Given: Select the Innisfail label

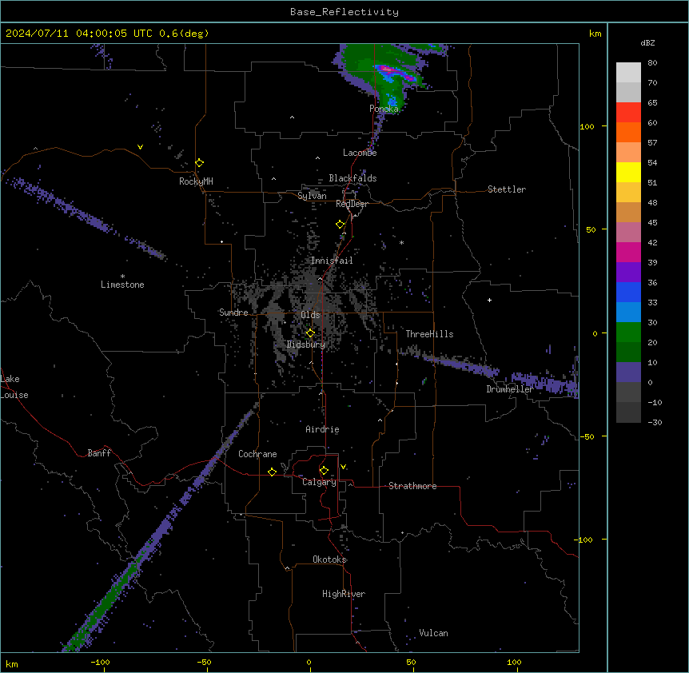Looking at the screenshot, I should [x=332, y=261].
